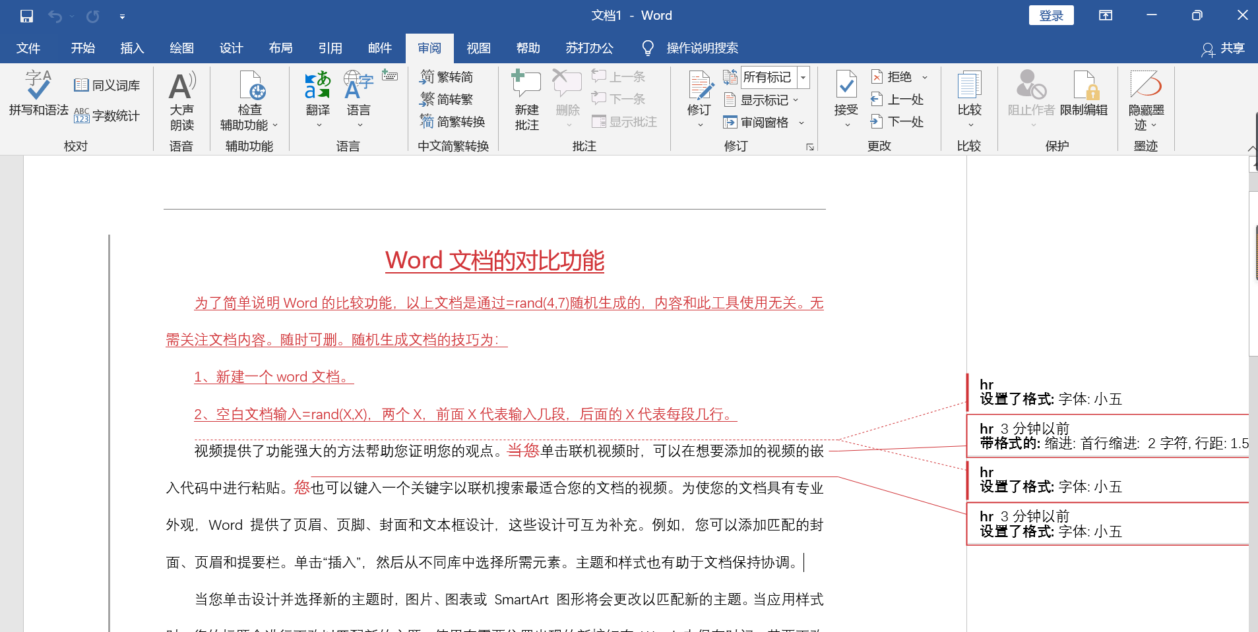
Task: Switch to 设计 tab
Action: pyautogui.click(x=231, y=48)
